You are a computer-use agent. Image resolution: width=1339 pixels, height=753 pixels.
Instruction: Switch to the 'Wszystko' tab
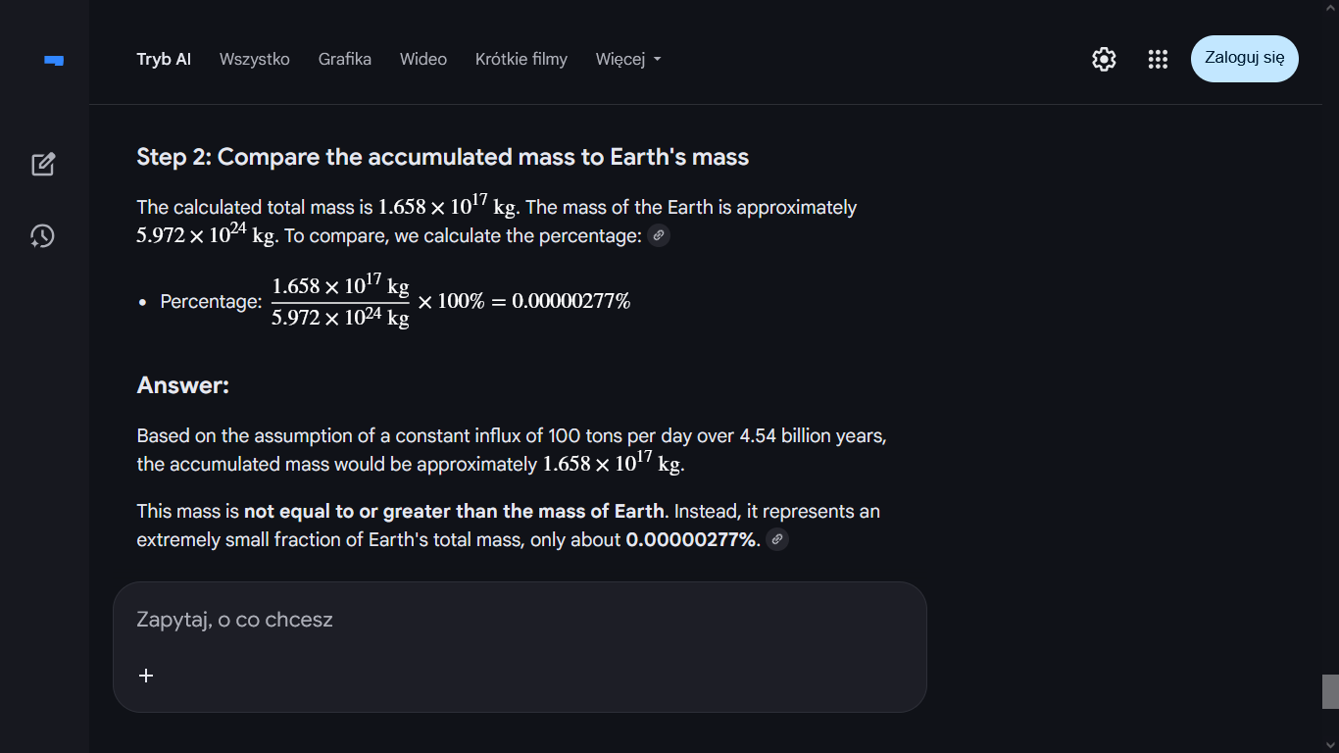click(255, 60)
